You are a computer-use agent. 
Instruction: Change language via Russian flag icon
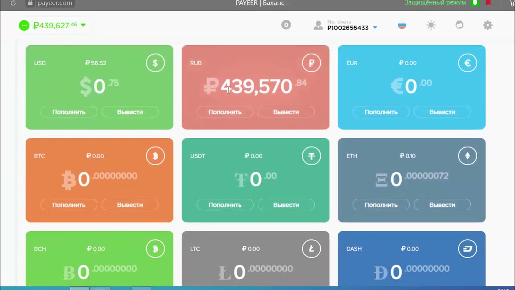[402, 25]
